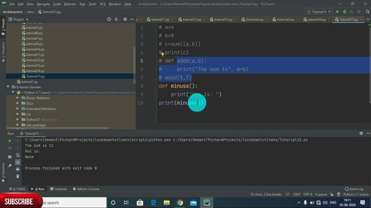Open Terminal tool window button
This screenshot has width=371, height=208.
tap(59, 189)
